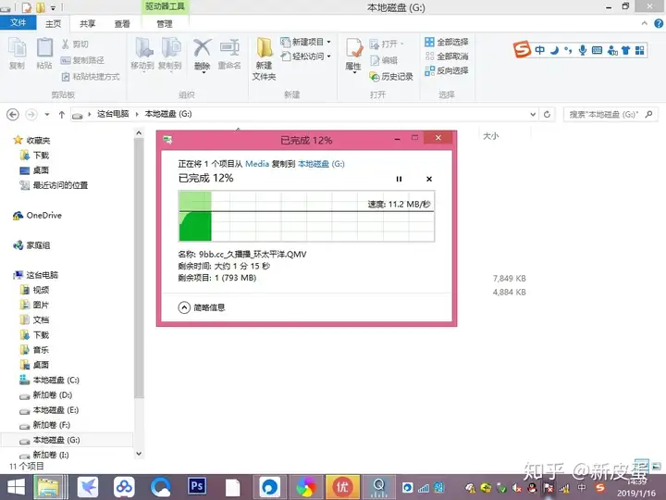Click the Edit option in ribbon
This screenshot has width=666, height=500.
pyautogui.click(x=384, y=60)
